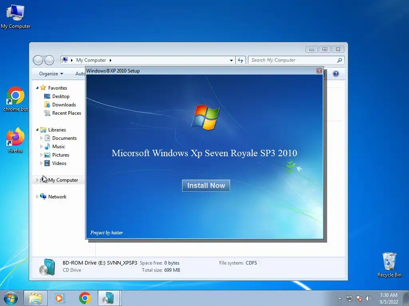
Task: Open the Recycle Bin desktop icon
Action: click(x=389, y=265)
